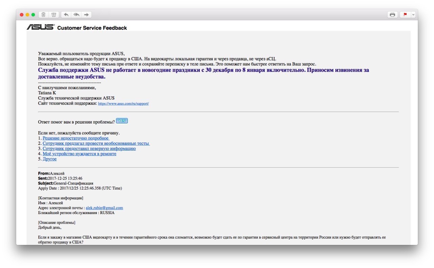434x268 pixels.
Task: Click 'Ближайший регион обслуживания : RUSSIA' text
Action: (76, 213)
